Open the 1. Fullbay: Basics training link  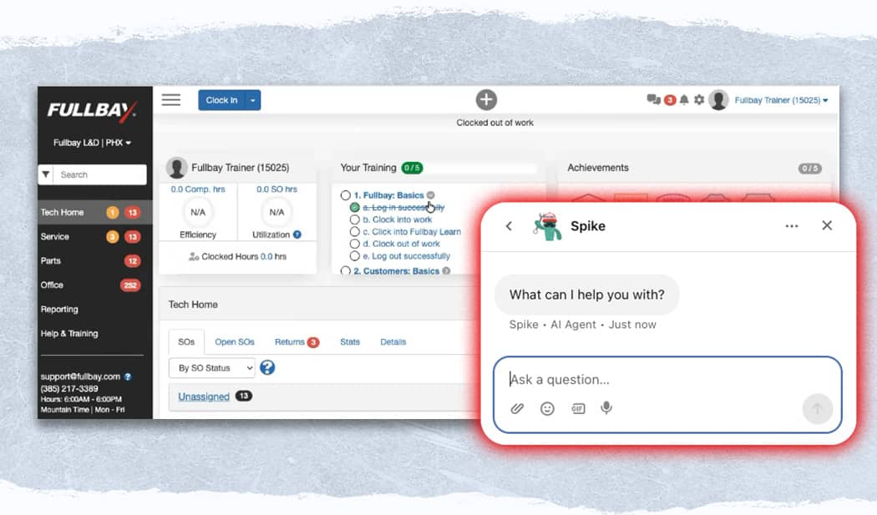pos(388,195)
